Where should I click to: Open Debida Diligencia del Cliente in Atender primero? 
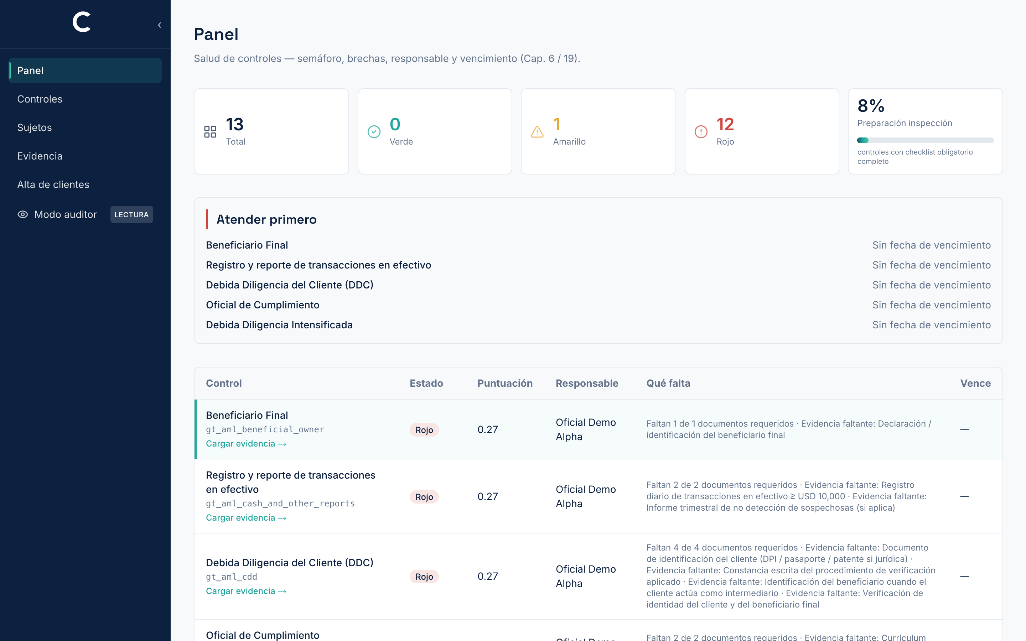point(290,285)
